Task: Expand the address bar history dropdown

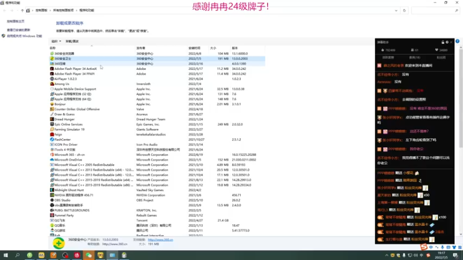Action: coord(396,10)
